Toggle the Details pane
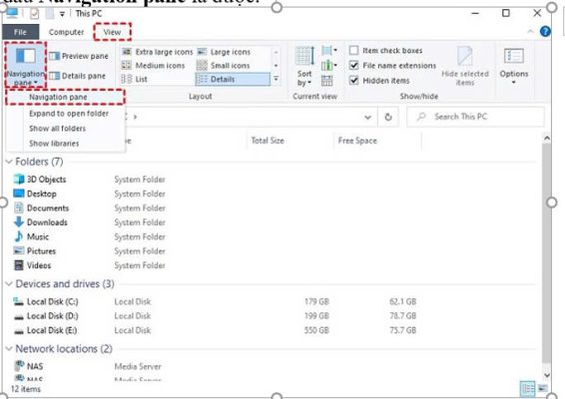The height and width of the screenshot is (399, 565). click(78, 76)
